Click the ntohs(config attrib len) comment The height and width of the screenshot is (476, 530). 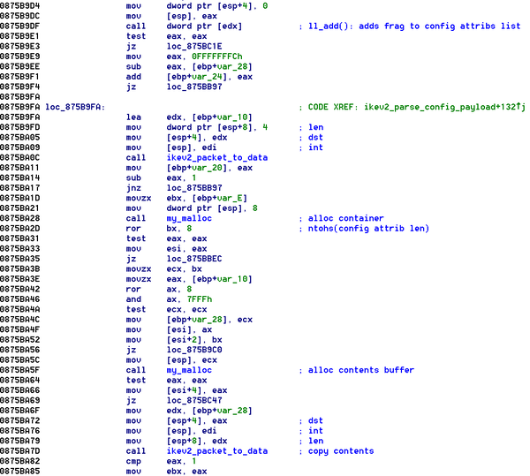click(368, 229)
